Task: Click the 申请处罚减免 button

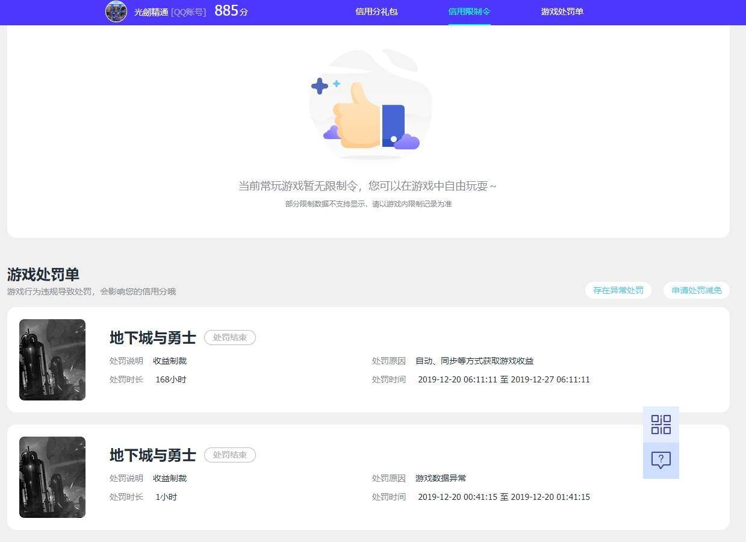Action: 697,290
